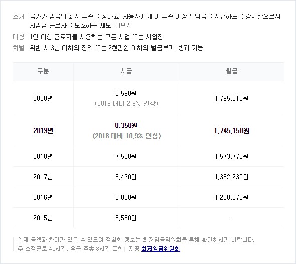The width and height of the screenshot is (296, 264).
Task: Select the 국가가 임금의 최저 수준을 intro line
Action: click(x=155, y=16)
